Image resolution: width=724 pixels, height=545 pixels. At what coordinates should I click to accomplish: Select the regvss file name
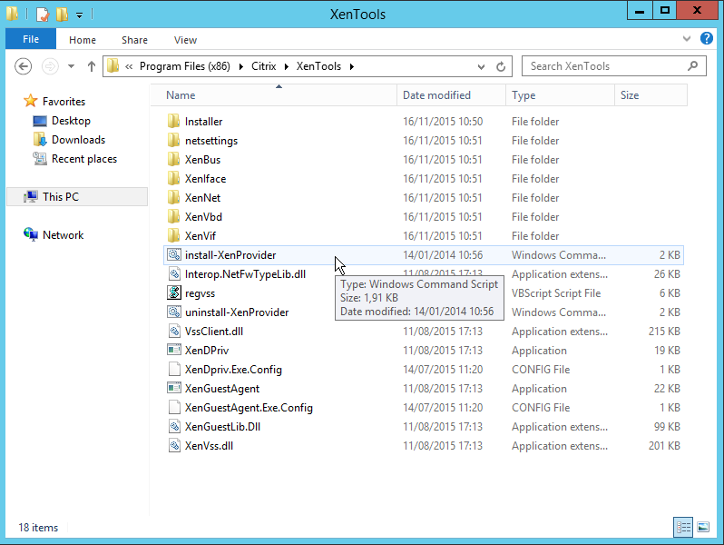coord(200,293)
